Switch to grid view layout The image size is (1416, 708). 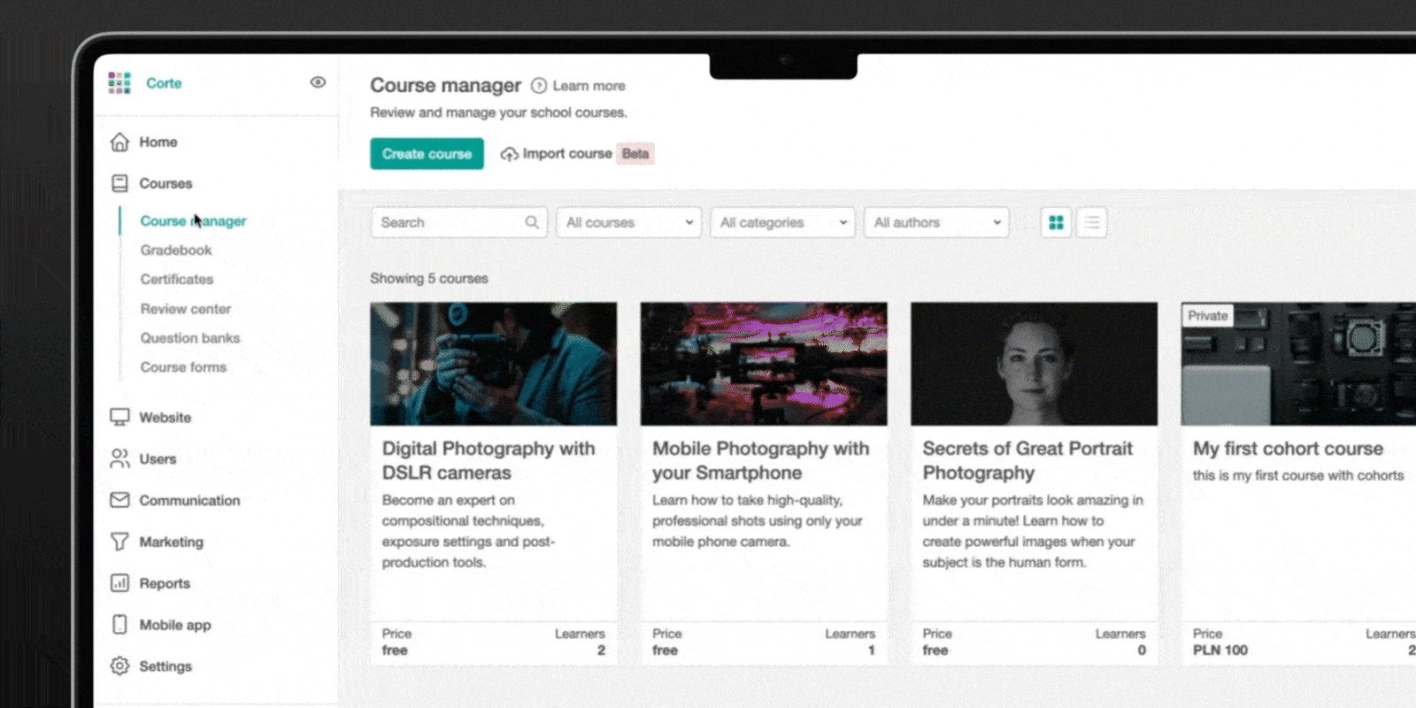(x=1056, y=222)
